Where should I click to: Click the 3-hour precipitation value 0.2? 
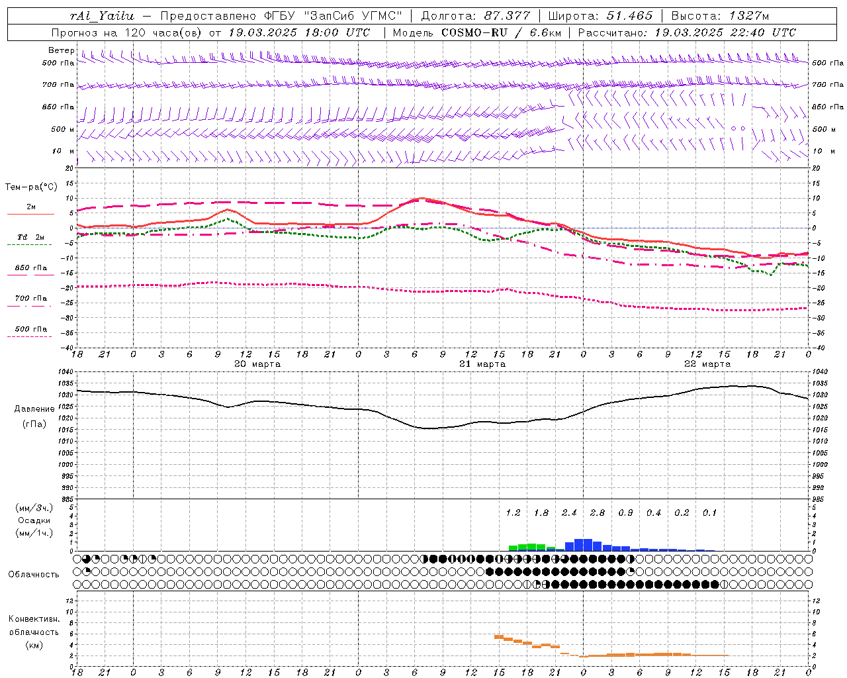[x=682, y=512]
